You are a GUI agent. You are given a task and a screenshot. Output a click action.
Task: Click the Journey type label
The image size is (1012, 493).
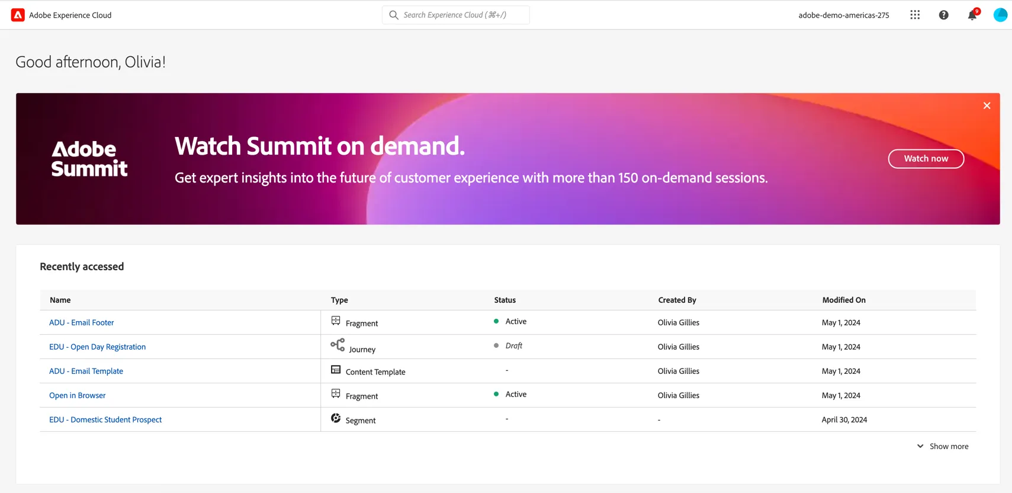362,349
